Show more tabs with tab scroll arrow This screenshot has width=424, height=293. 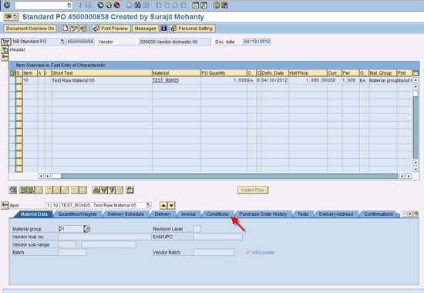410,214
